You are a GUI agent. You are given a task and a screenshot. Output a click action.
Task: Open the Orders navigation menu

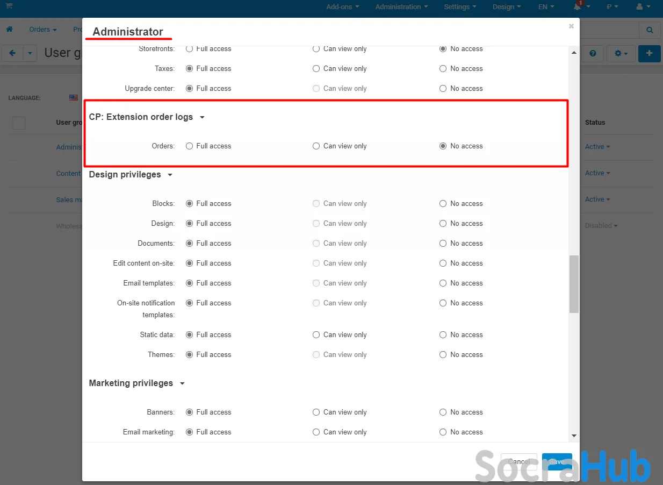tap(43, 30)
